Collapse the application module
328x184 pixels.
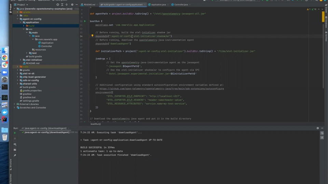[20, 22]
